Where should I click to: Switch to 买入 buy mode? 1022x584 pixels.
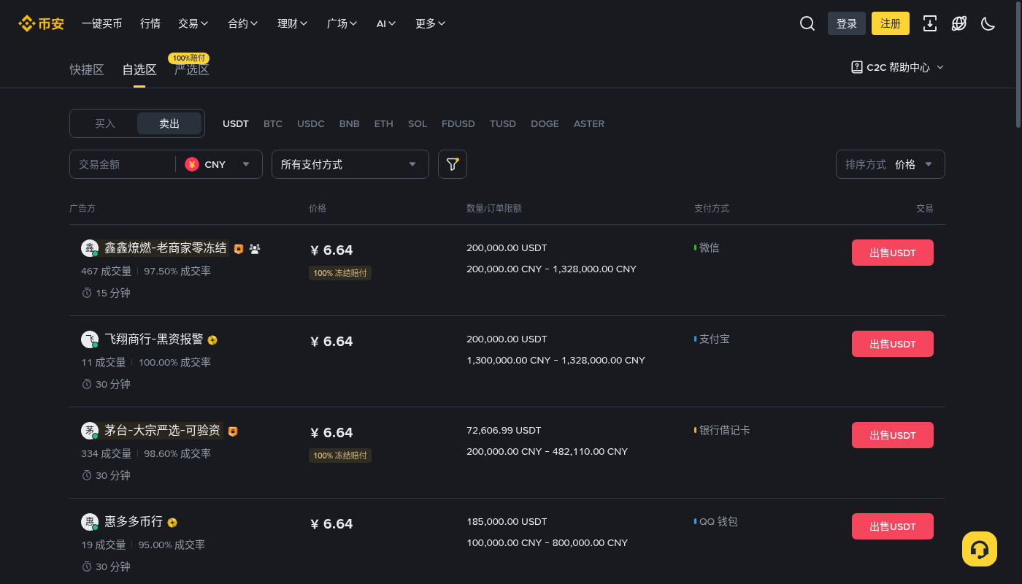(105, 123)
